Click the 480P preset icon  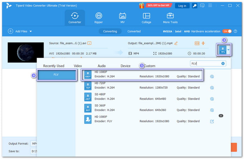88,97
